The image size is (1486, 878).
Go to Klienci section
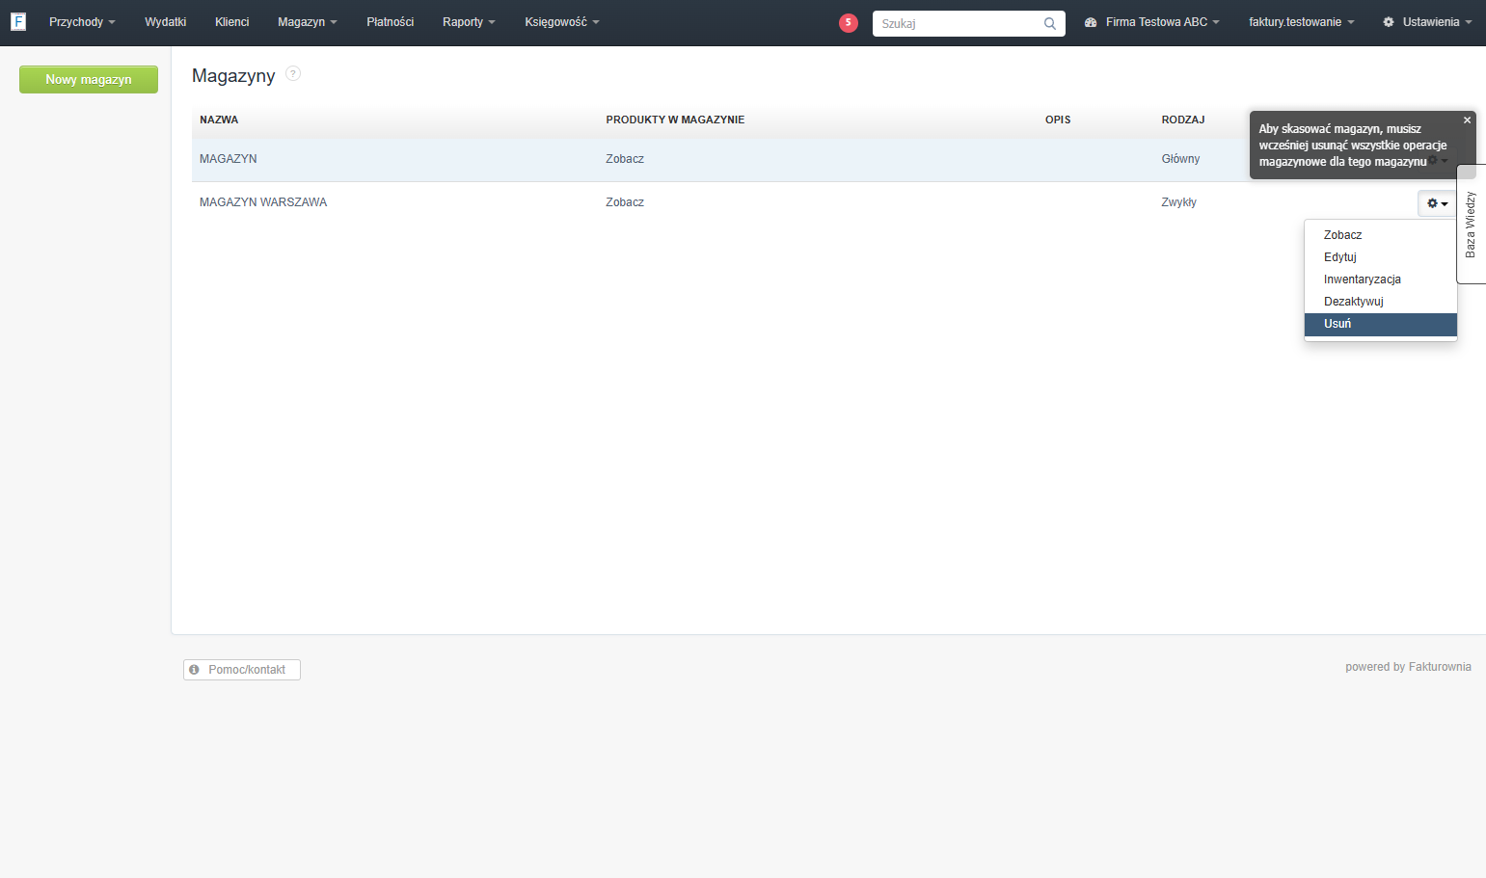pos(231,22)
